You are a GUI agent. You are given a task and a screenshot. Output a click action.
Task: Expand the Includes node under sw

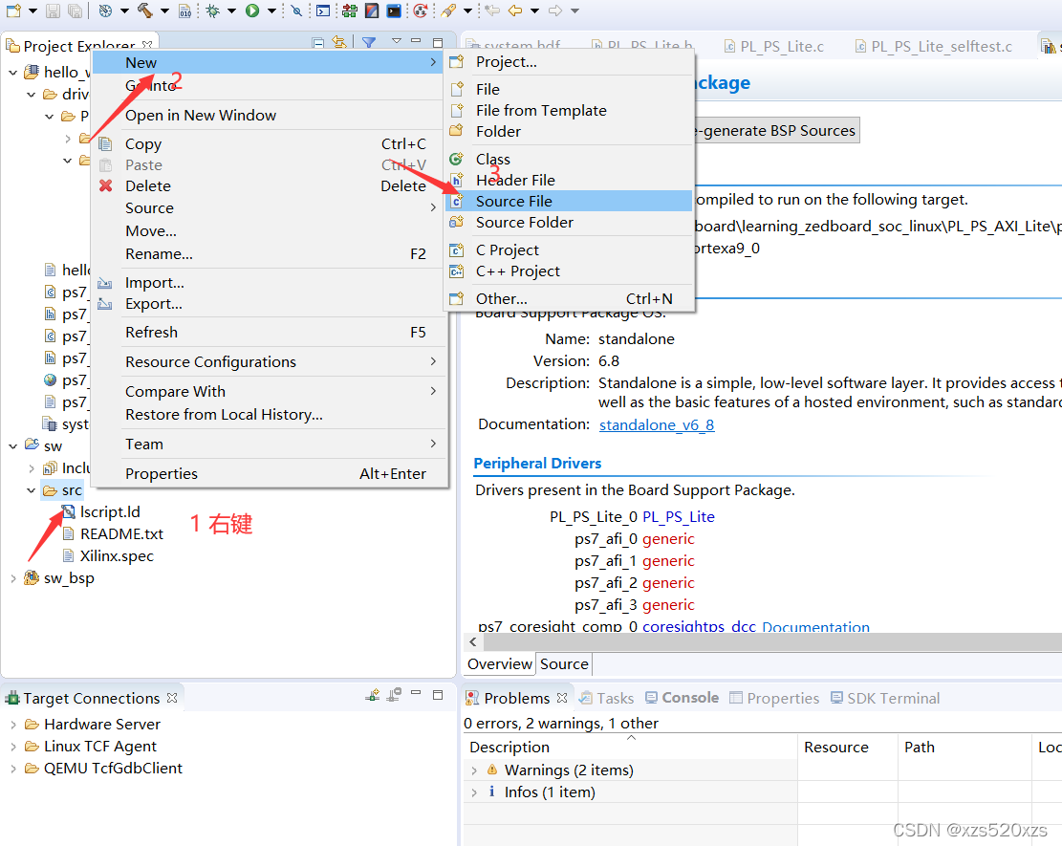[32, 468]
